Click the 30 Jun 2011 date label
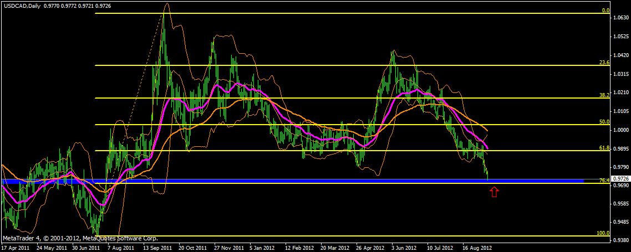This screenshot has height=252, width=631. (x=86, y=248)
